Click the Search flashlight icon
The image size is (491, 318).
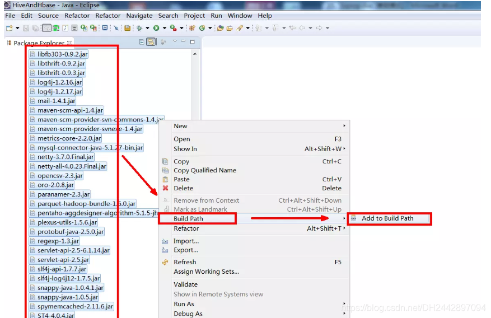click(x=240, y=28)
